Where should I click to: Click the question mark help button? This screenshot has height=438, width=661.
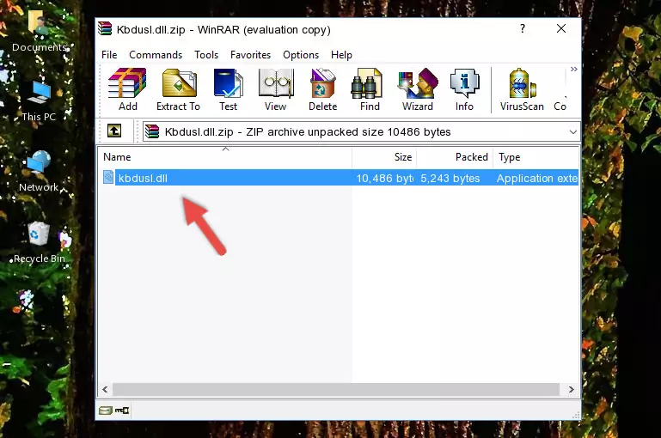point(523,28)
